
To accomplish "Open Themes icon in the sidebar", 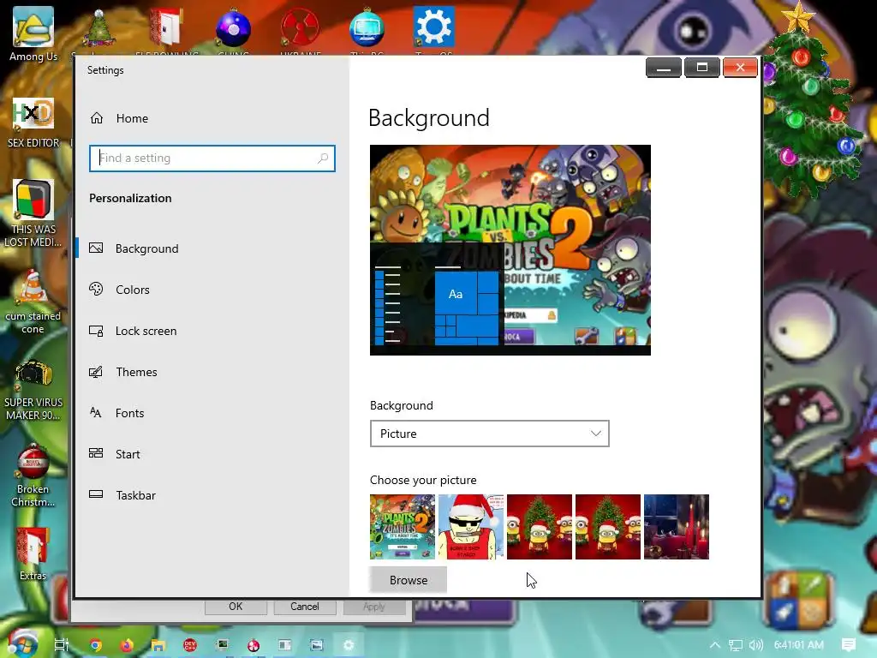I will click(96, 372).
